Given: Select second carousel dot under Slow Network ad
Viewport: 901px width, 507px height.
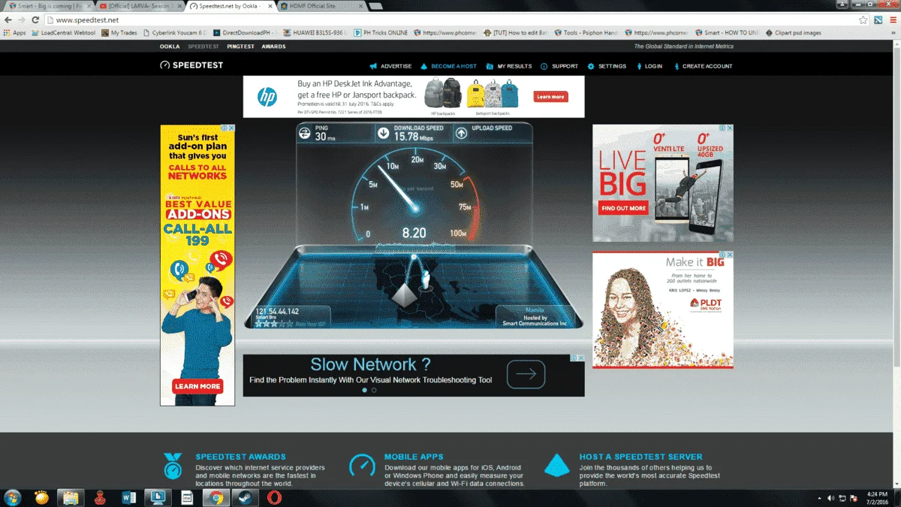Looking at the screenshot, I should (374, 391).
